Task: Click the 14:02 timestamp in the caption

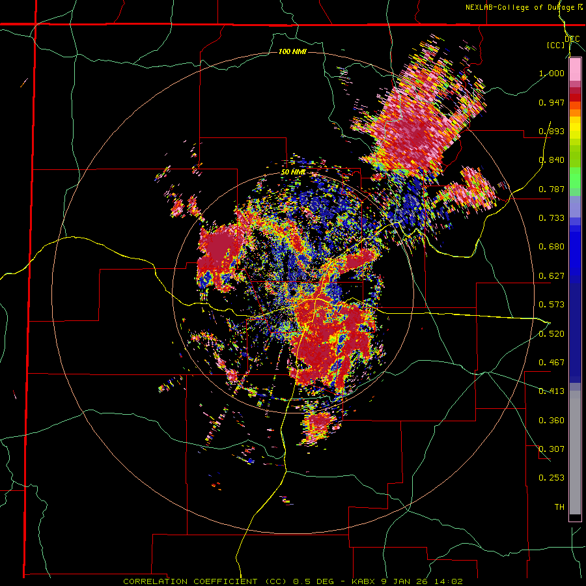Action: (450, 581)
